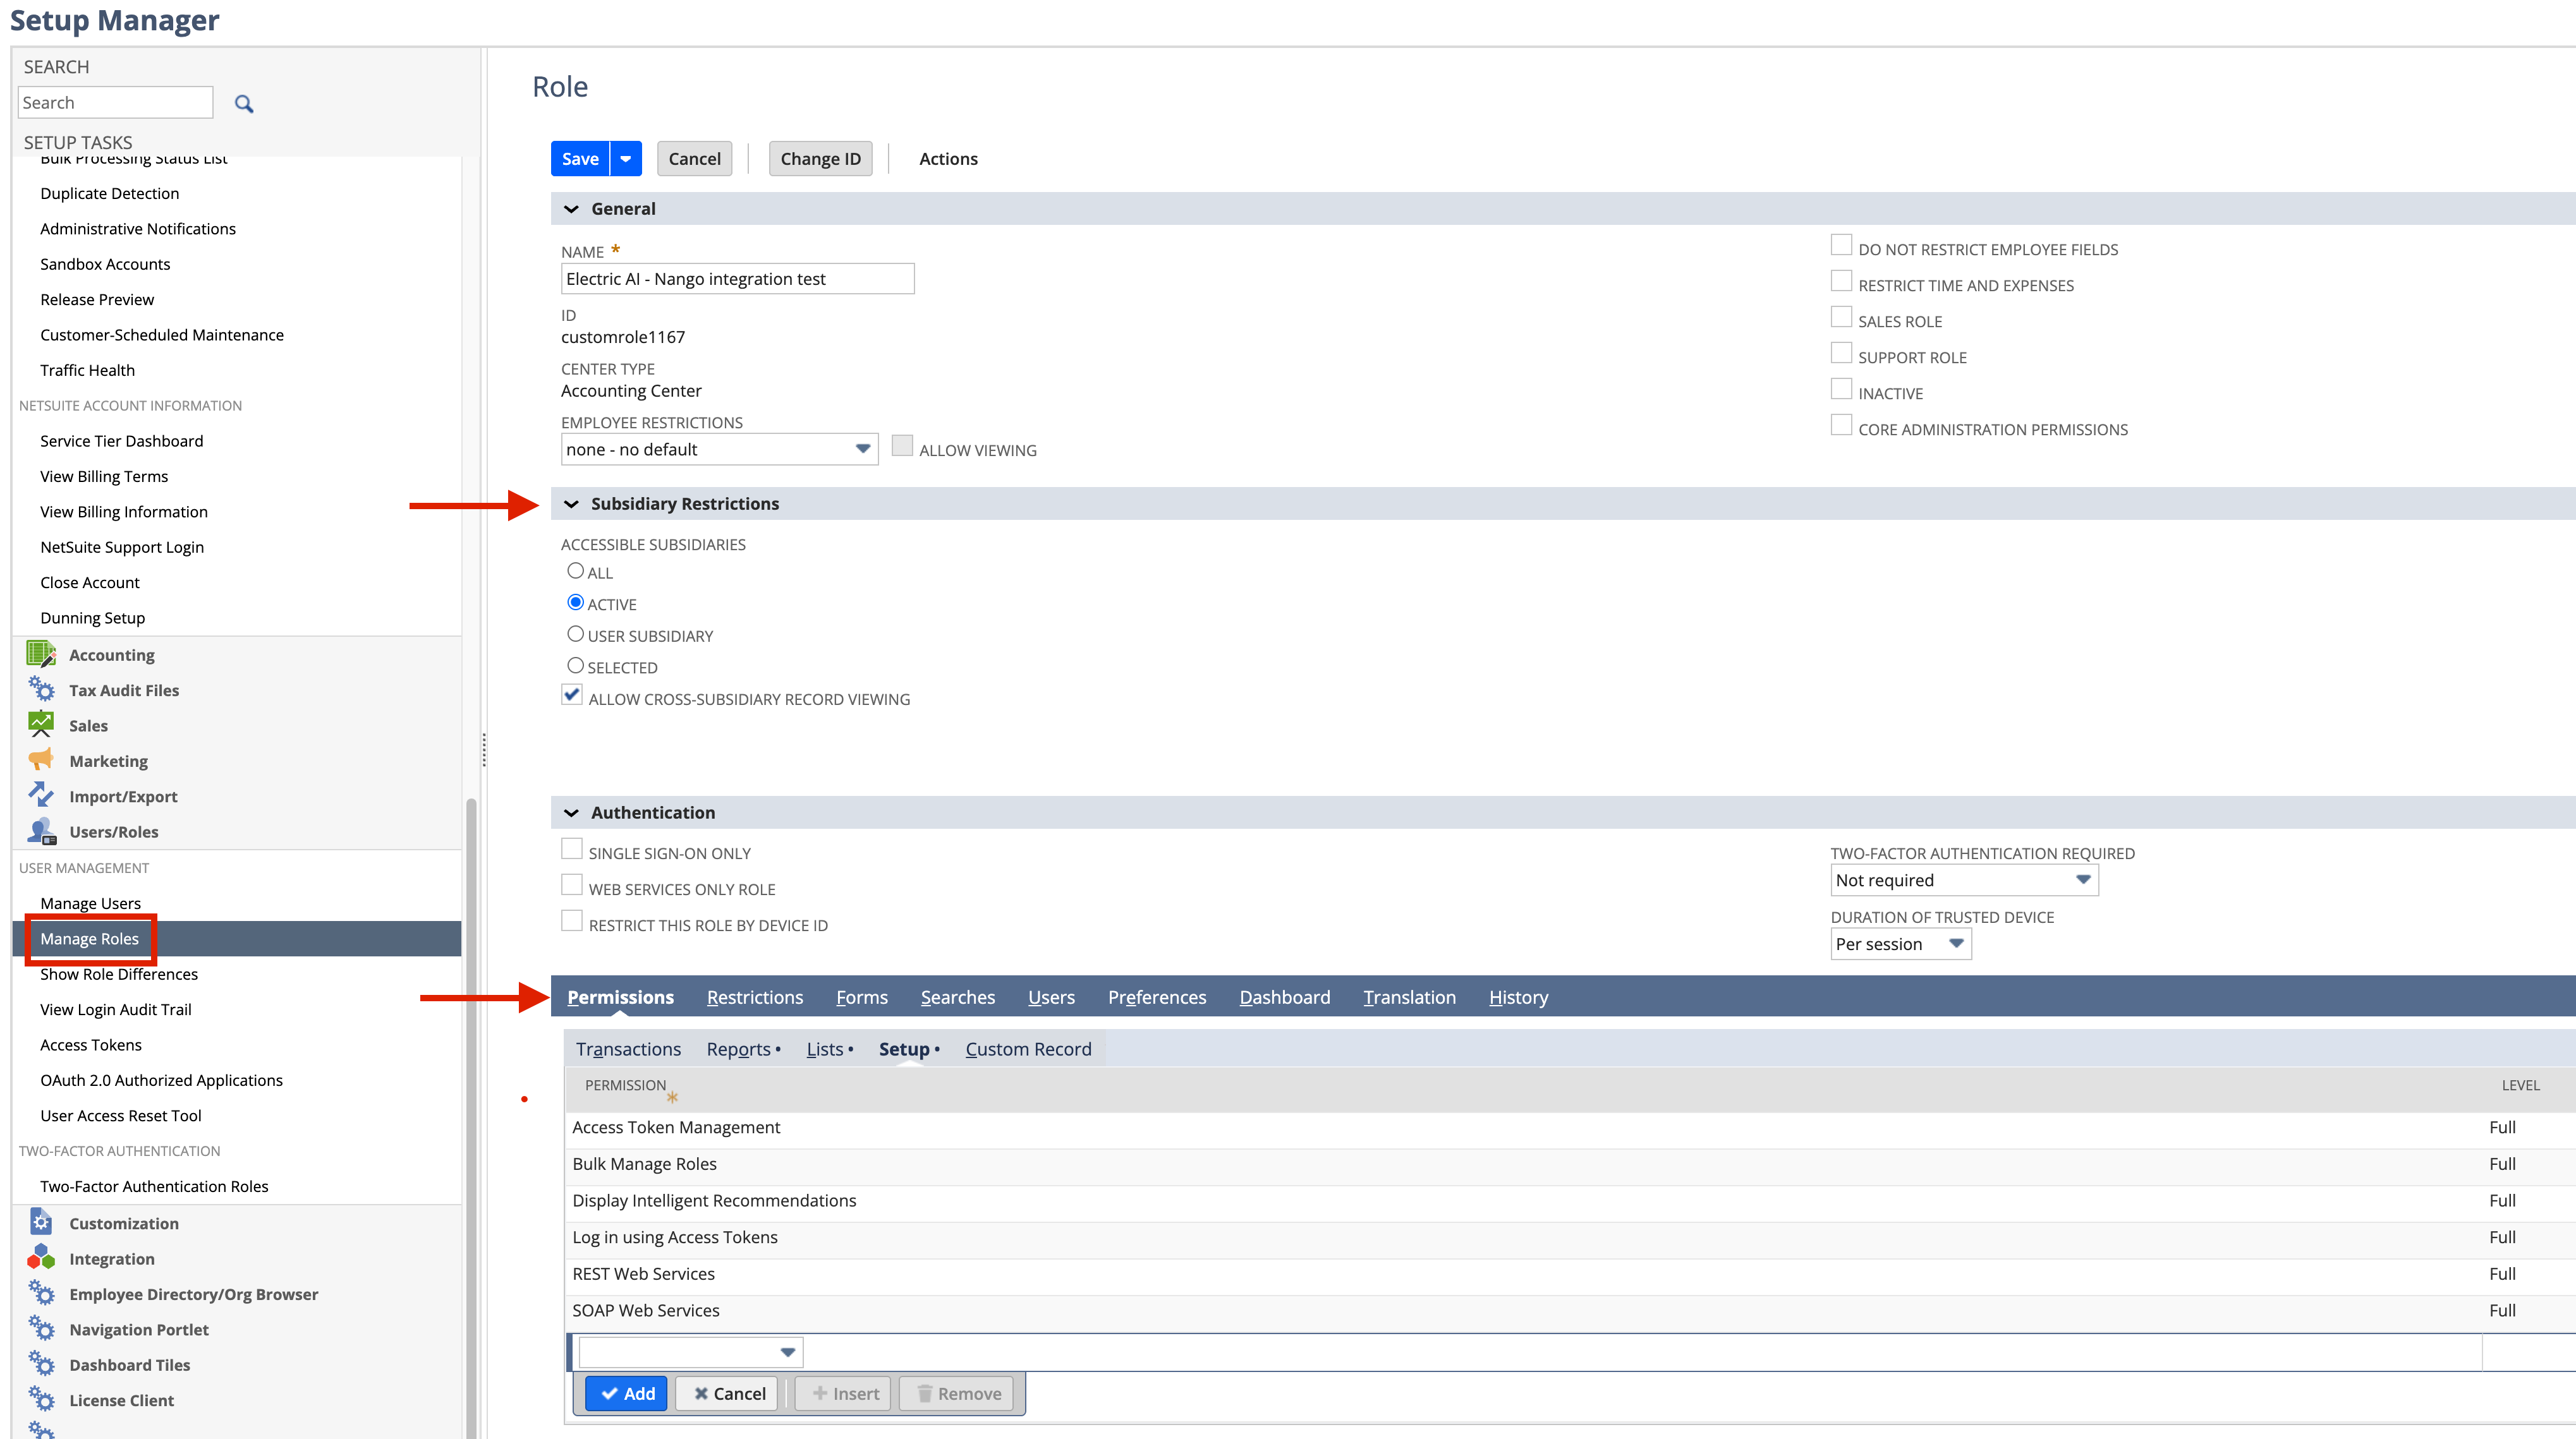Click the Sales chart icon
2576x1439 pixels.
pos(41,725)
